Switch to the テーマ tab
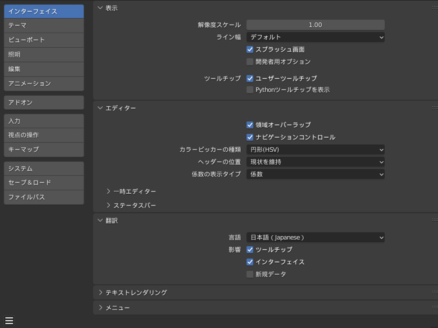 point(44,26)
